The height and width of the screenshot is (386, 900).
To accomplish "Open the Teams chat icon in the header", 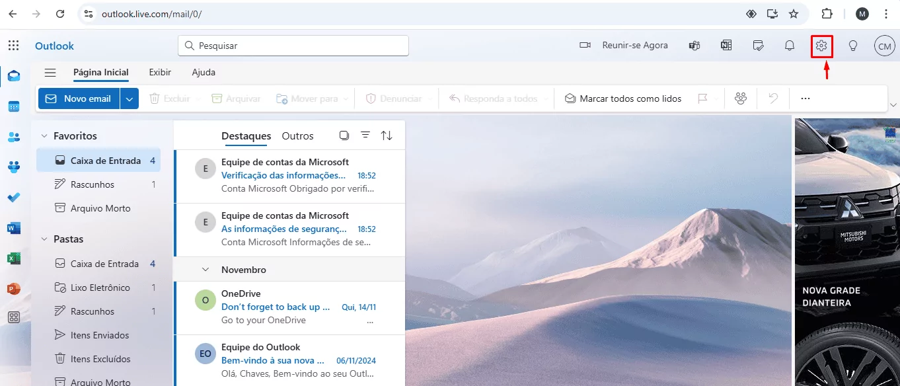I will click(694, 46).
